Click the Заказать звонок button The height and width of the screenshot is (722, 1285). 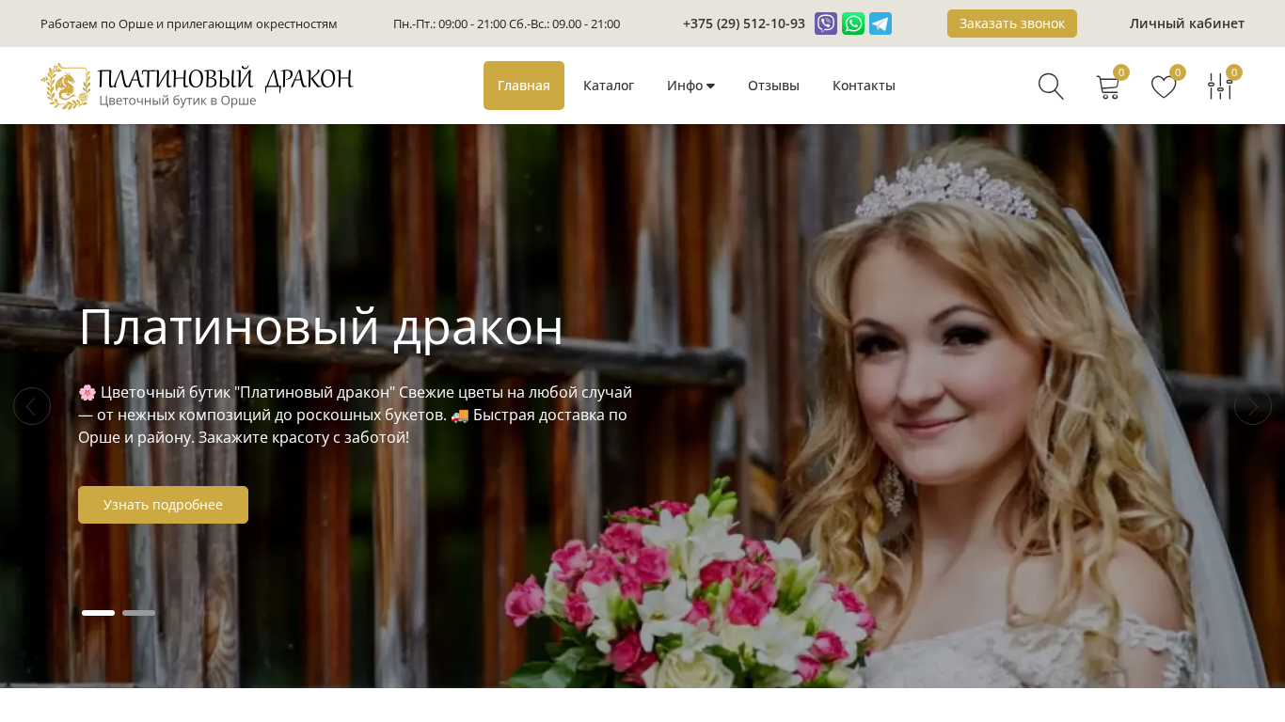click(x=1012, y=24)
